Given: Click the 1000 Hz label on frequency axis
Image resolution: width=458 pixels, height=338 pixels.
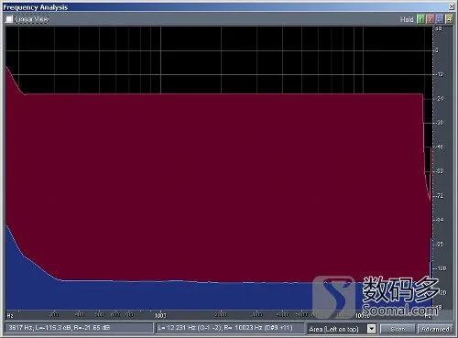Looking at the screenshot, I should coord(160,315).
